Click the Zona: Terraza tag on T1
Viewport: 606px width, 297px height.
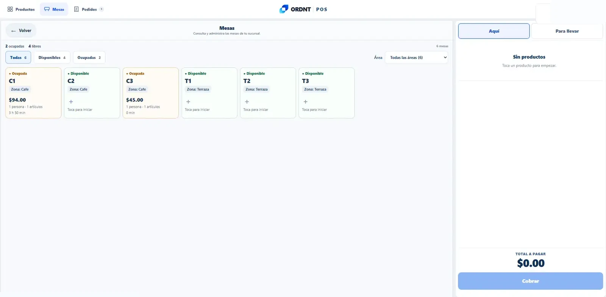pyautogui.click(x=198, y=89)
